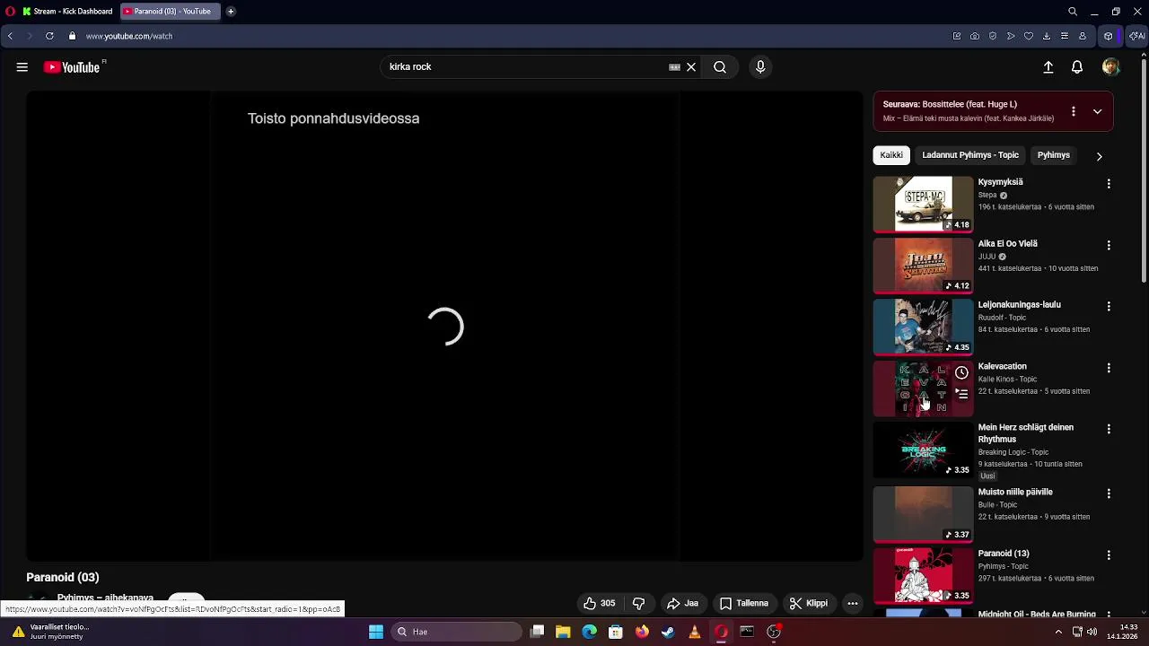
Task: Open options for Paranoid (13) video
Action: (x=1109, y=555)
